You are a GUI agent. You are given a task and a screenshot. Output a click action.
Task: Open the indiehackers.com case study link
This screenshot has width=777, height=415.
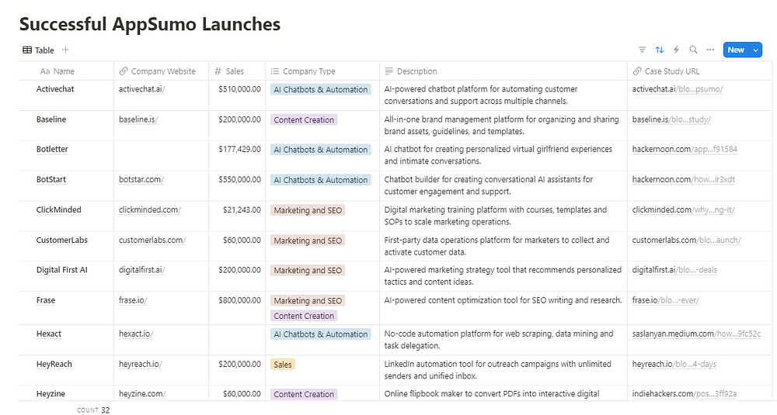(685, 394)
